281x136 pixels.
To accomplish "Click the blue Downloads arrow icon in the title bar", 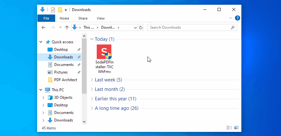I will click(42, 10).
